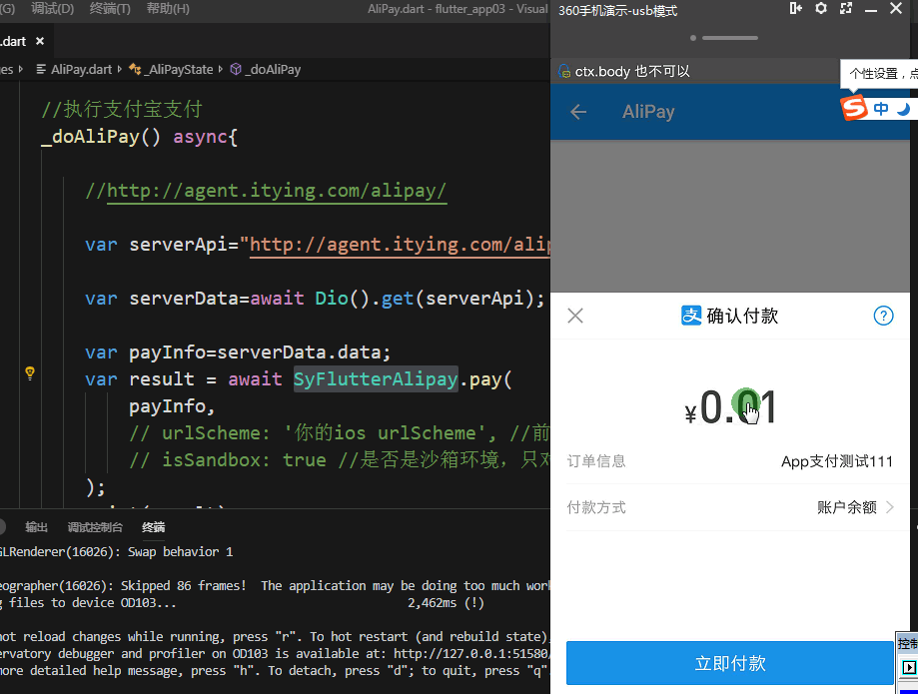Go back using the AliPay page arrow
Viewport: 918px width, 694px height.
pyautogui.click(x=578, y=112)
